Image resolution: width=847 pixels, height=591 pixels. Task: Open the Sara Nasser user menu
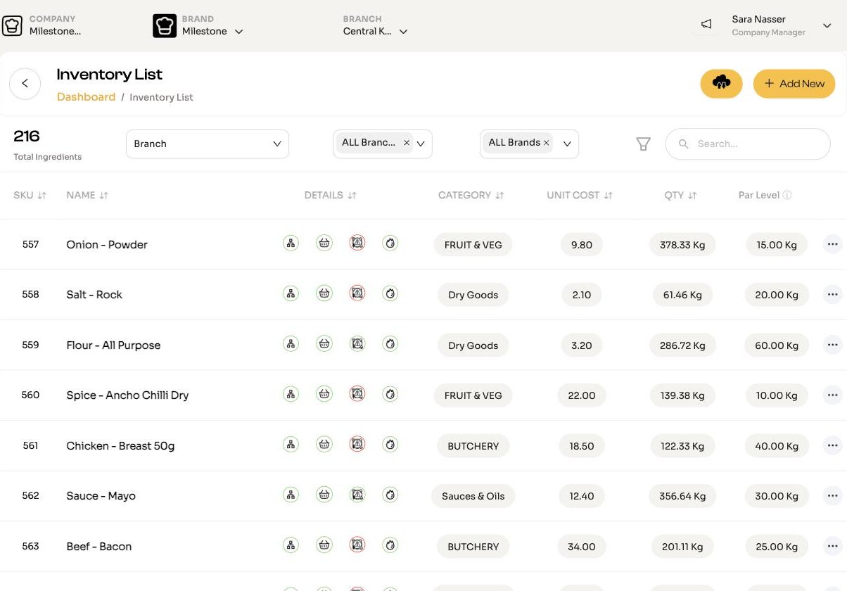827,26
